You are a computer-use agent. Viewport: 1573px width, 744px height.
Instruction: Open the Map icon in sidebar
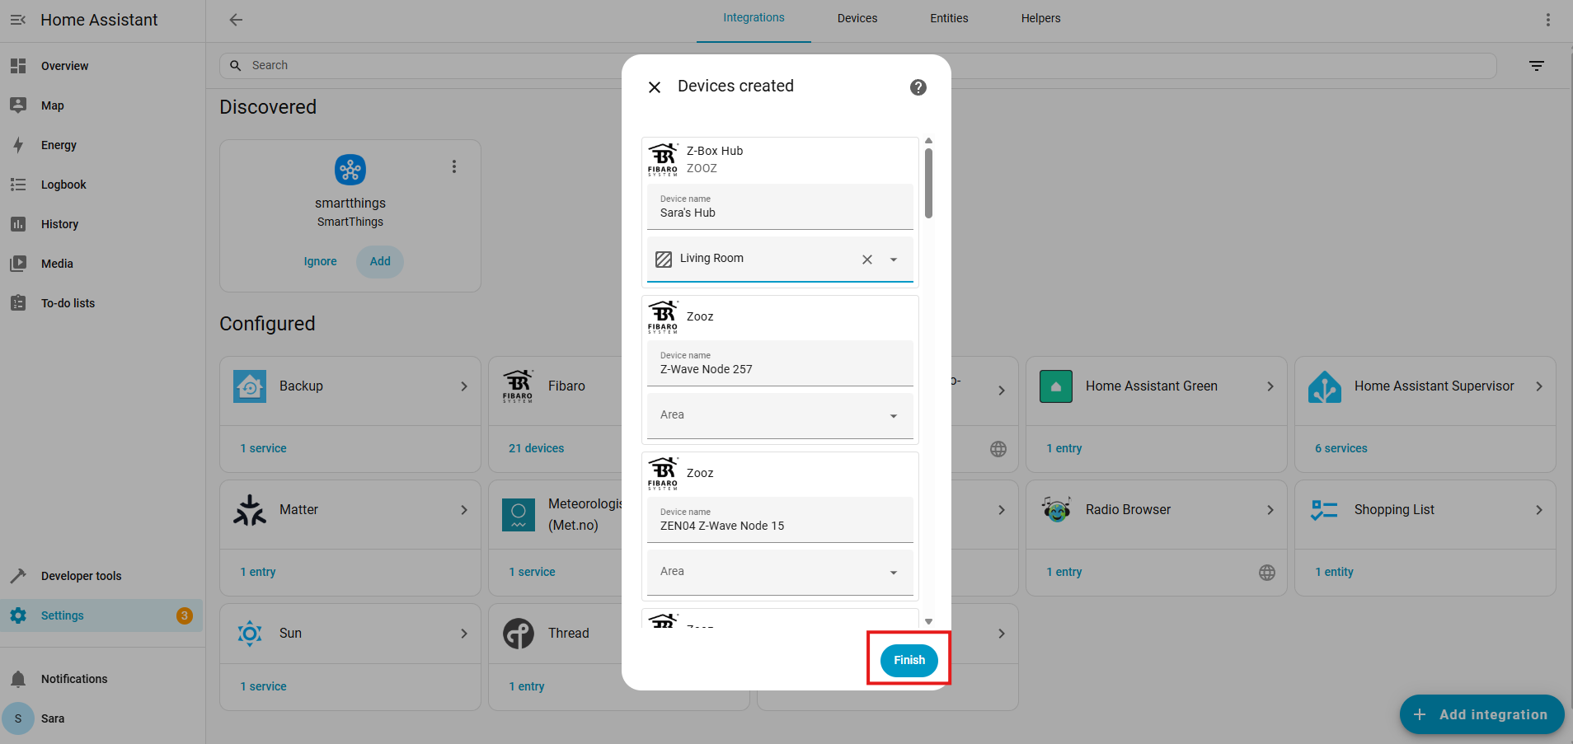(18, 105)
